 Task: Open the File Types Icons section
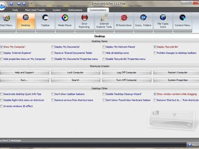coord(163,22)
